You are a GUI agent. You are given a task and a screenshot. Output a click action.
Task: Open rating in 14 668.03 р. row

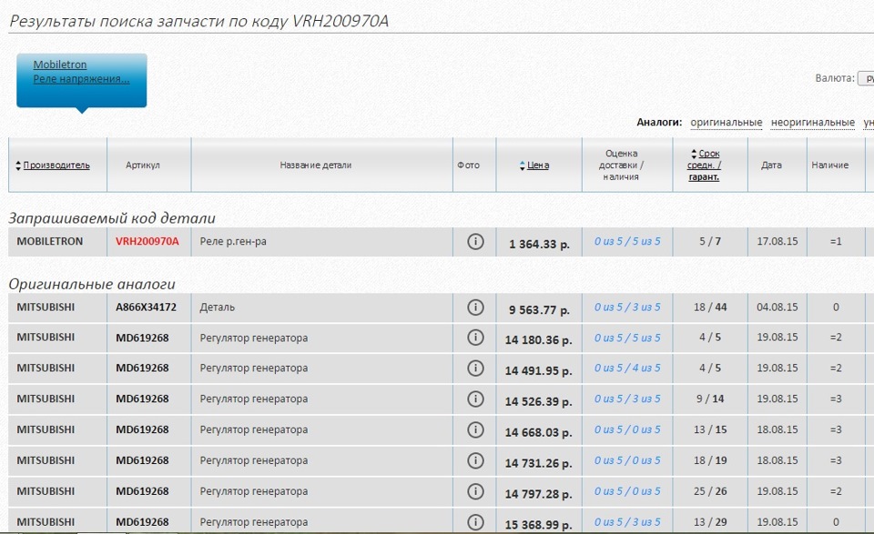[x=627, y=429]
